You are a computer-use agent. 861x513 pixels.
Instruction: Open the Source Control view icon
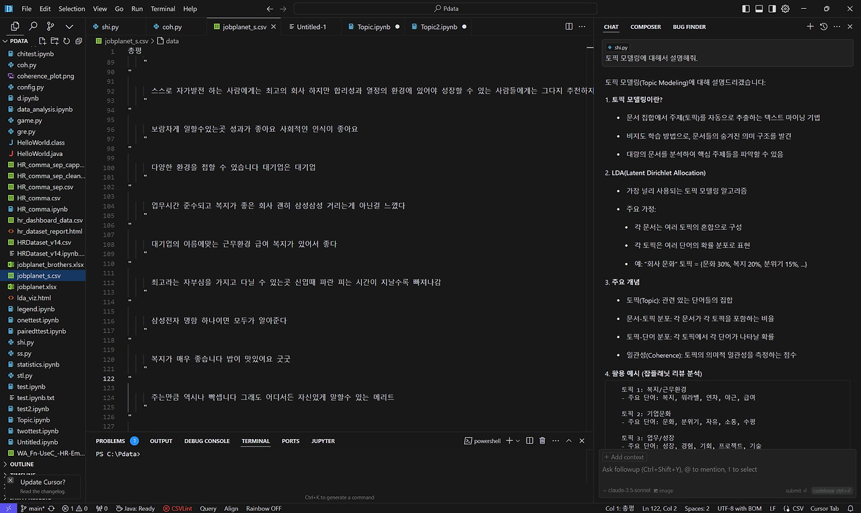50,26
